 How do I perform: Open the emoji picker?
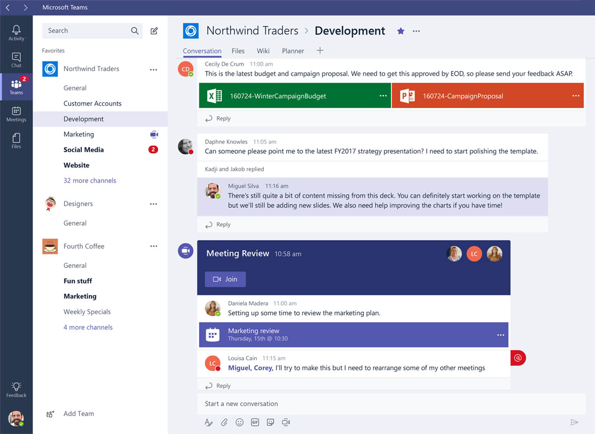pos(239,423)
